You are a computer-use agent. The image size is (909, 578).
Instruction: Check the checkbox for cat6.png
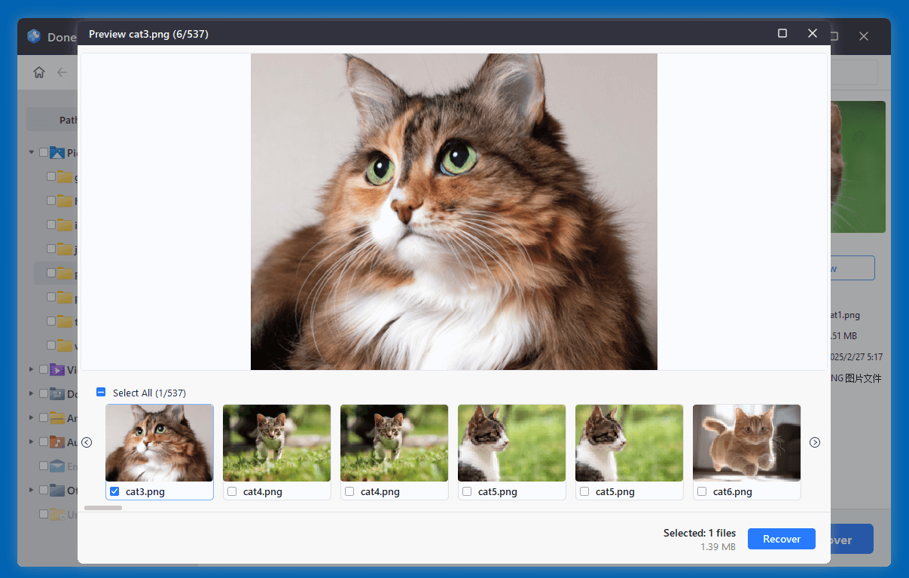701,491
